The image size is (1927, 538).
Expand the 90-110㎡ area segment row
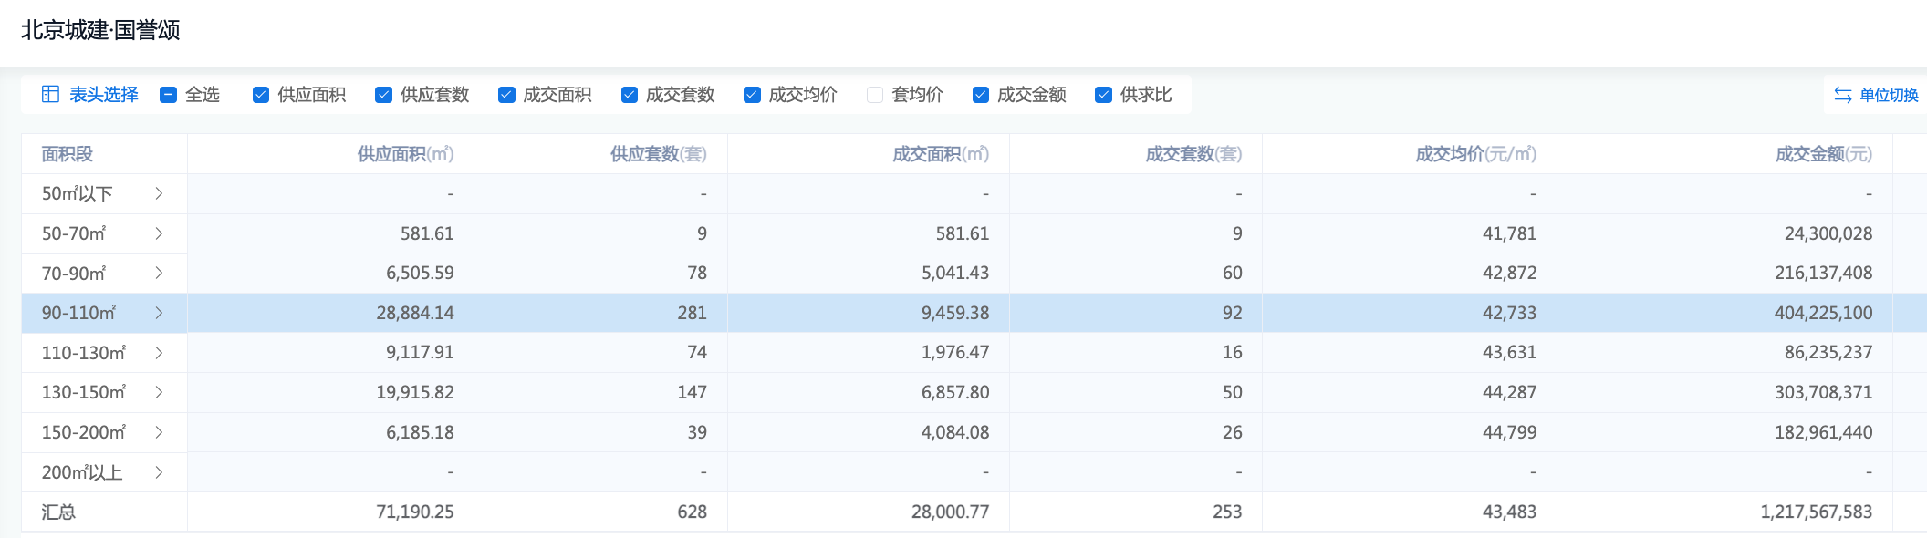click(159, 313)
